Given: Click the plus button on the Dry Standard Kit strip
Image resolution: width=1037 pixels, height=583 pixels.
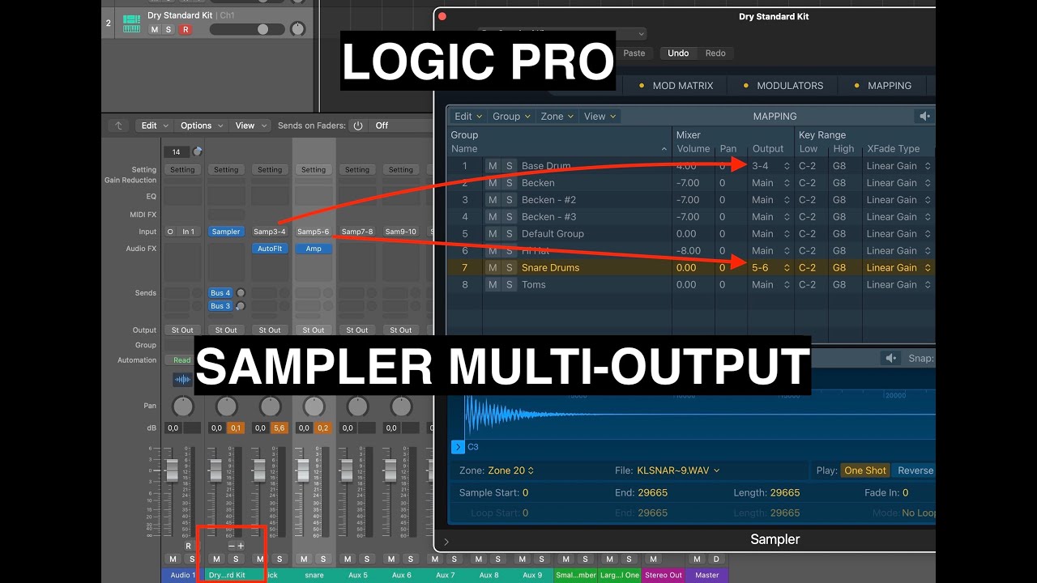Looking at the screenshot, I should click(241, 546).
